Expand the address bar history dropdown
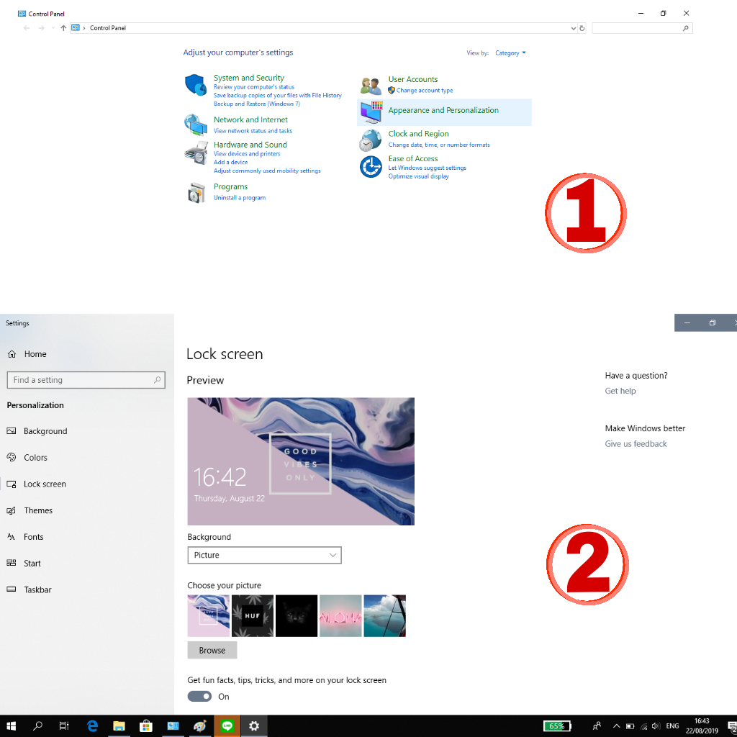The image size is (737, 737). (573, 28)
